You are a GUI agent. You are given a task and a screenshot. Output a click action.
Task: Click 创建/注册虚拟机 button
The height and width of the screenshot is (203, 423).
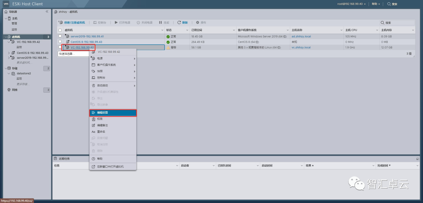[x=72, y=23]
